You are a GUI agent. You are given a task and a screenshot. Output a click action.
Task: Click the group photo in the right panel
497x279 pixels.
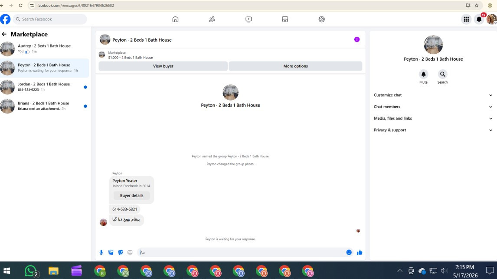point(433,45)
